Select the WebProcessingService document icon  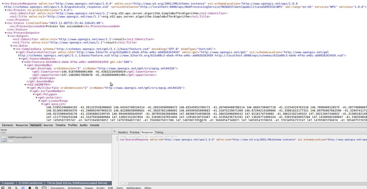coord(4,139)
